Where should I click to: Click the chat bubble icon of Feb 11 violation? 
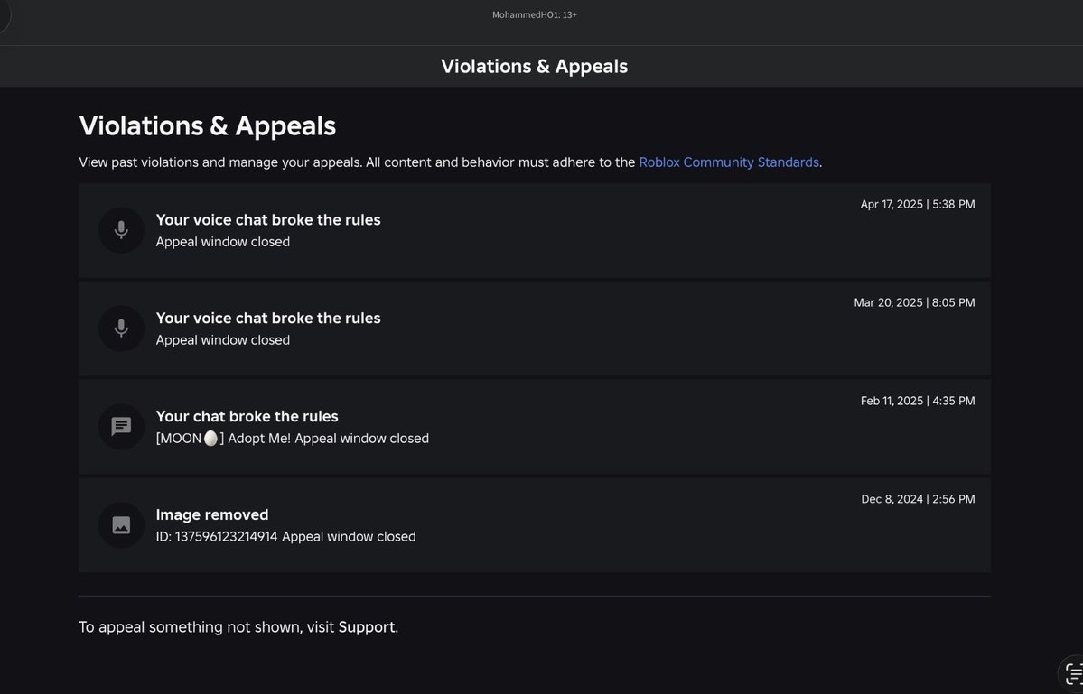[x=121, y=426]
